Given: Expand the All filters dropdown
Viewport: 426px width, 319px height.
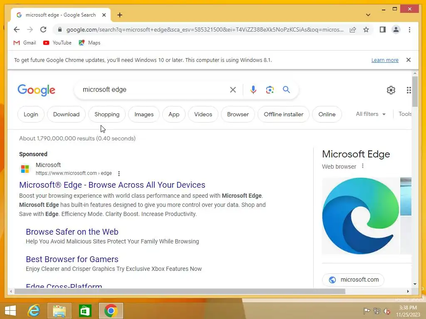Looking at the screenshot, I should pyautogui.click(x=371, y=114).
